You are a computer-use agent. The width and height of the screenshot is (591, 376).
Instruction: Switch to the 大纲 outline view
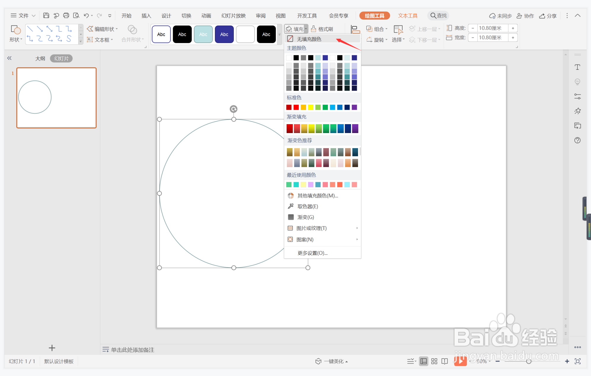[40, 58]
